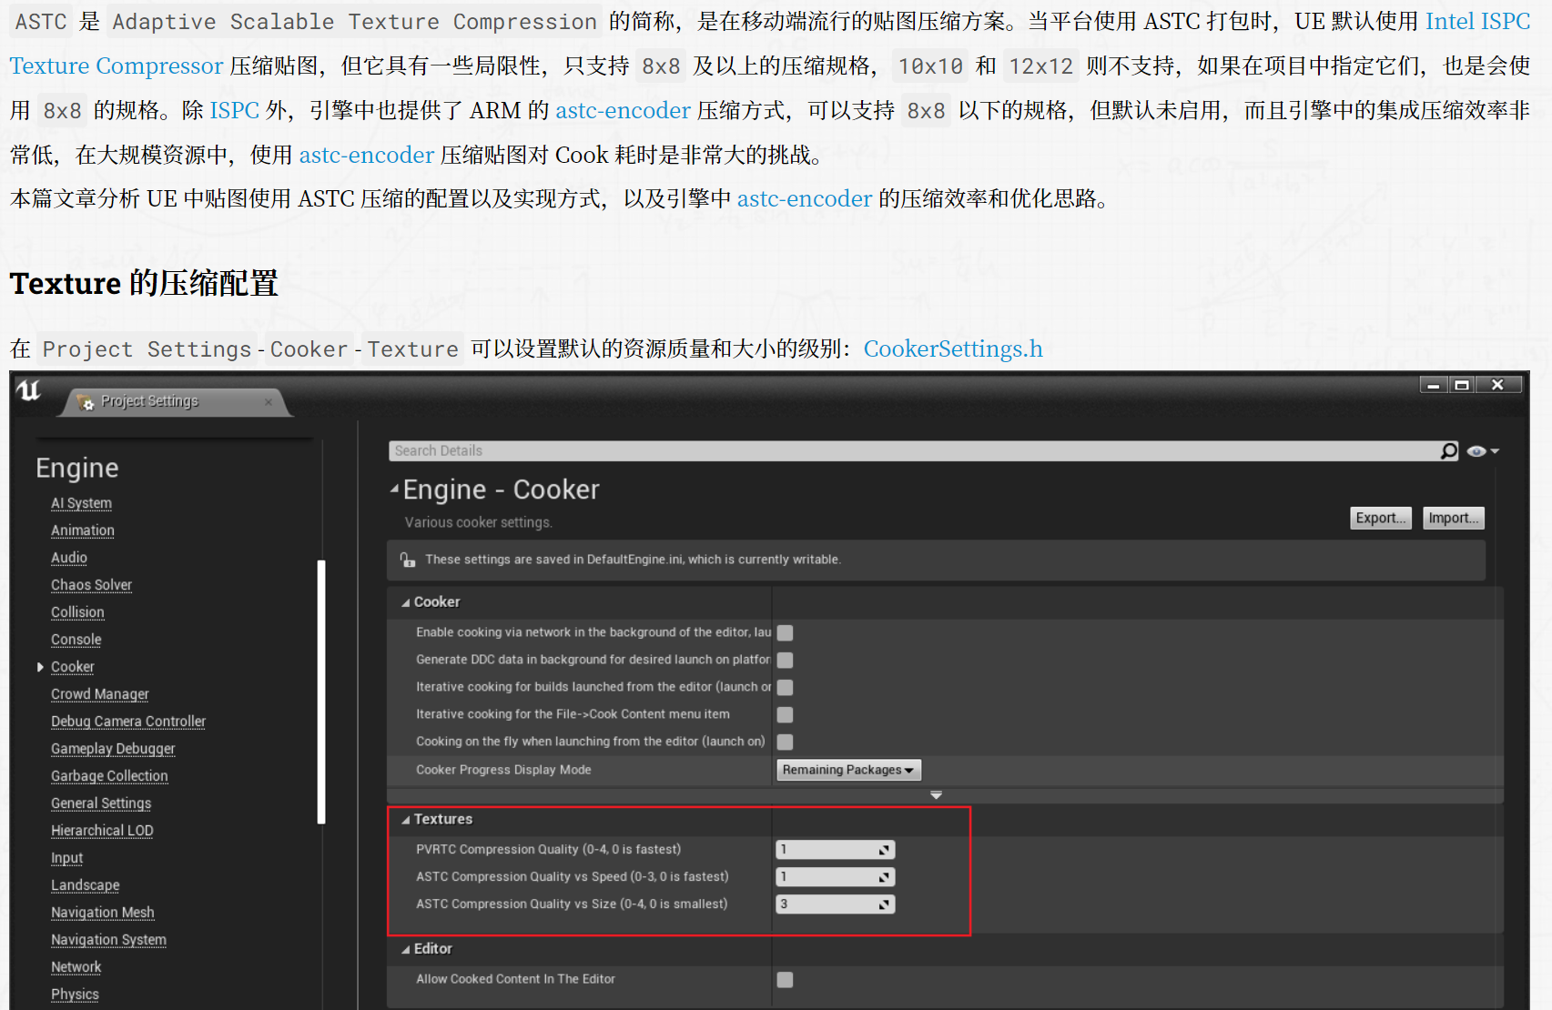Expand advanced Cooker options arrow
Viewport: 1552px width, 1010px height.
[936, 795]
